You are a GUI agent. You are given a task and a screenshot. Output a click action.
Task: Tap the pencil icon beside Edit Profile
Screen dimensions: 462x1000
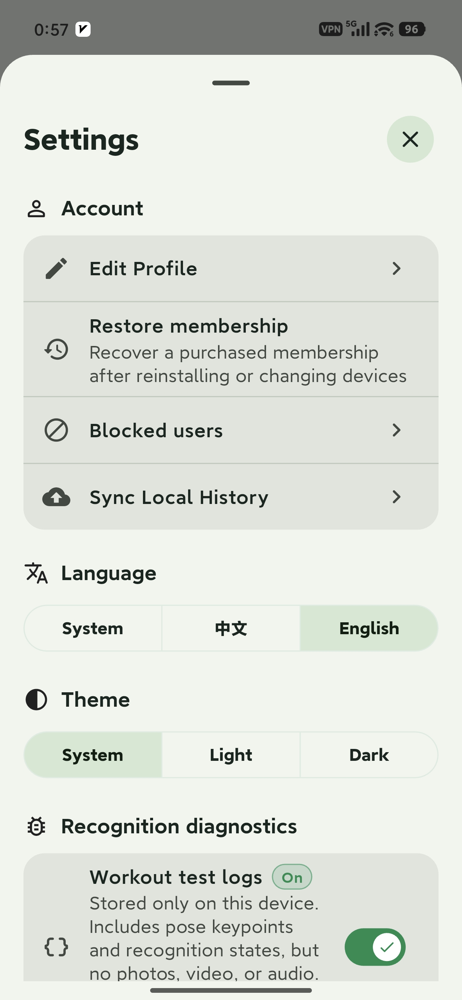pyautogui.click(x=56, y=268)
